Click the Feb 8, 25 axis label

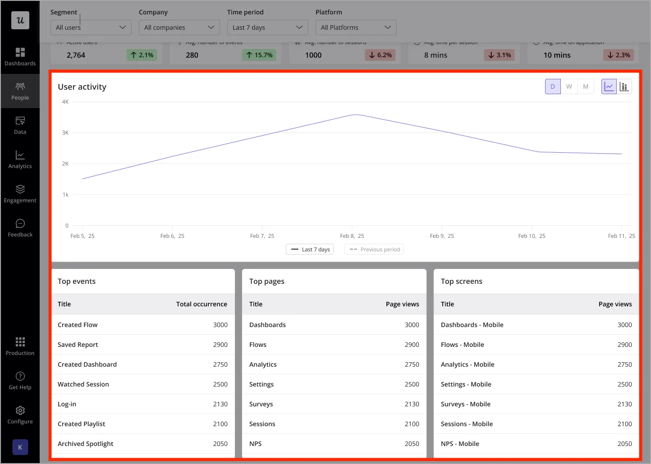point(352,236)
